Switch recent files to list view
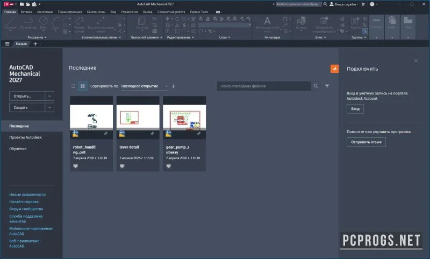The height and width of the screenshot is (259, 430). click(x=73, y=86)
